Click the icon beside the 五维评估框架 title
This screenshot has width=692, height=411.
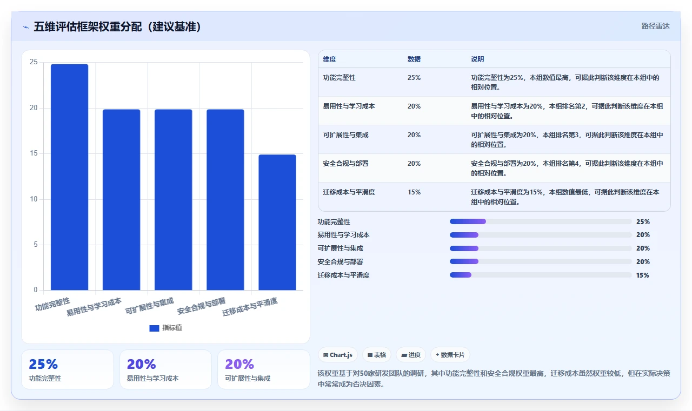coord(26,27)
